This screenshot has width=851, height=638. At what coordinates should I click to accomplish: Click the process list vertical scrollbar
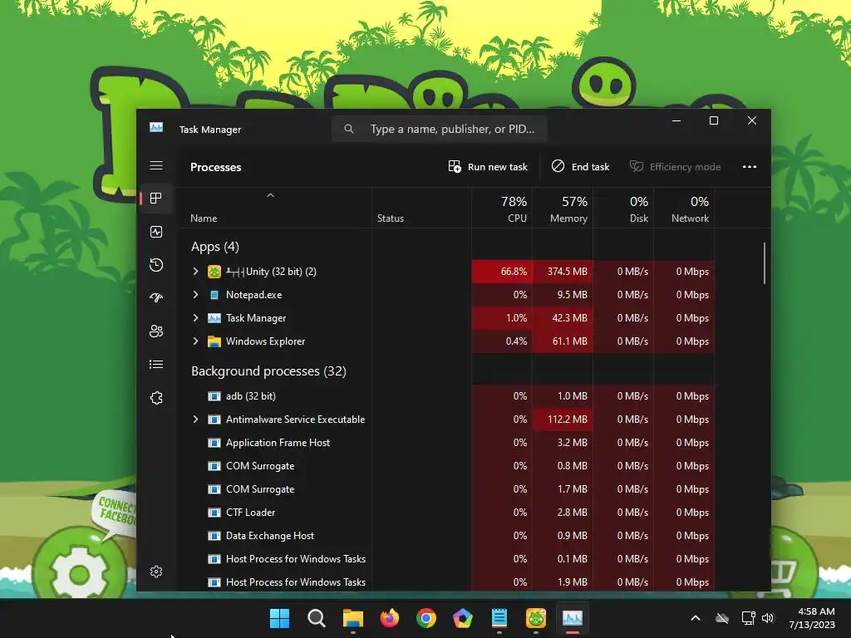tap(765, 263)
